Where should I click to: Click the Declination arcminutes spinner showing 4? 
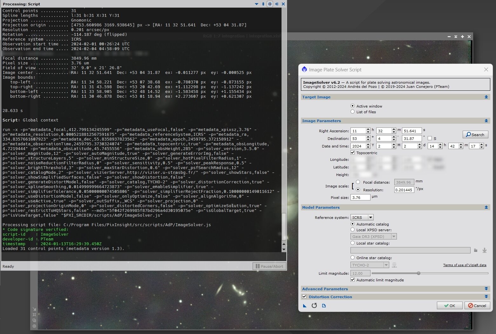[386, 138]
